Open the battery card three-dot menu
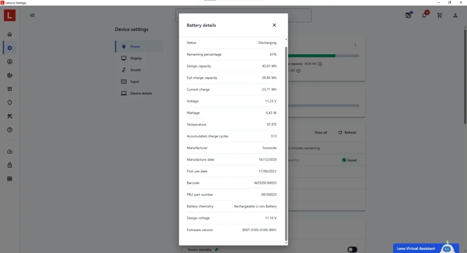 [x=355, y=44]
